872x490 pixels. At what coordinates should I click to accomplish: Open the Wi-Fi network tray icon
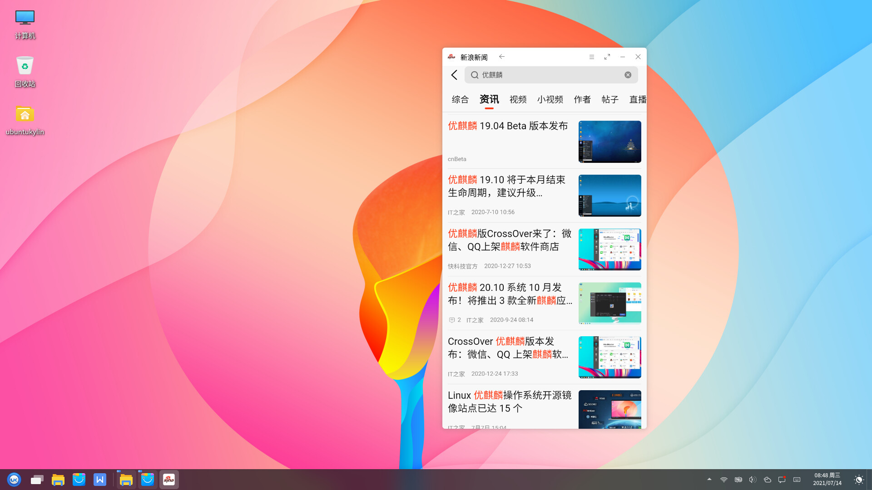point(723,480)
